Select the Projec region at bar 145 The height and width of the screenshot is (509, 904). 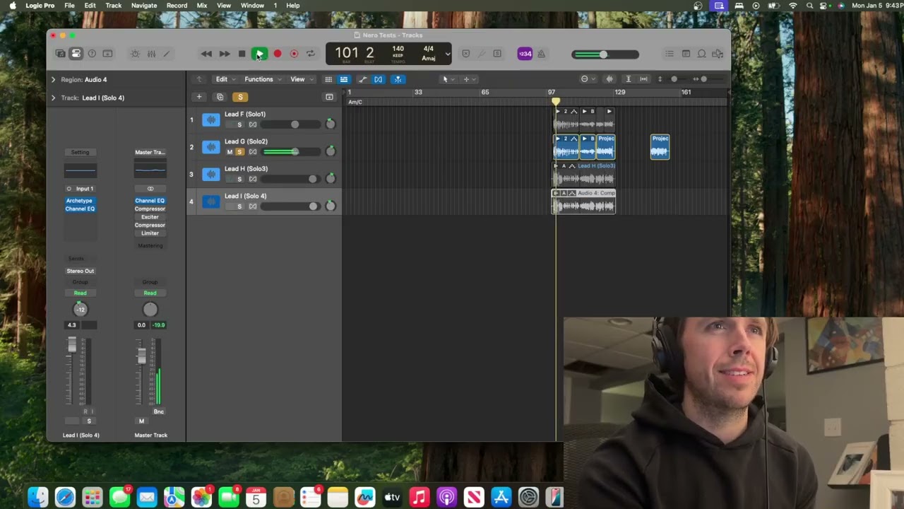click(660, 147)
